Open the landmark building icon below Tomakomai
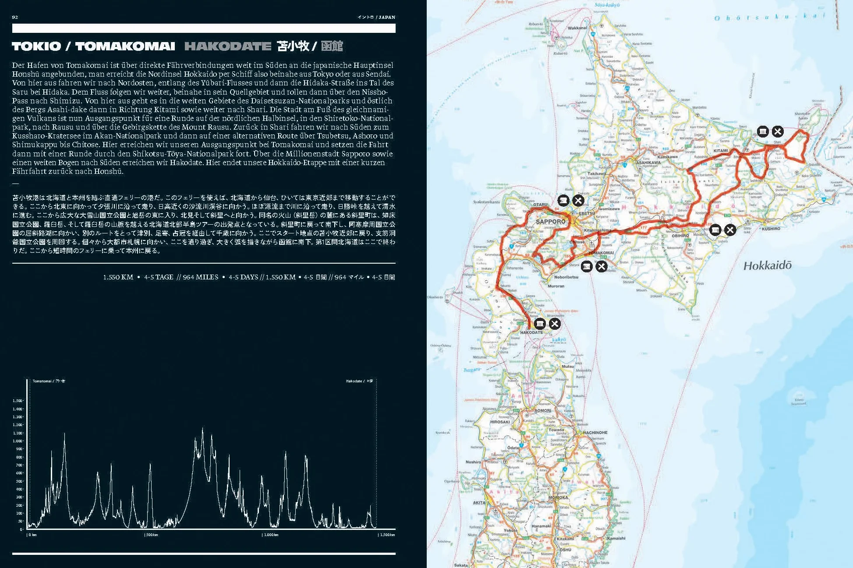 click(587, 266)
